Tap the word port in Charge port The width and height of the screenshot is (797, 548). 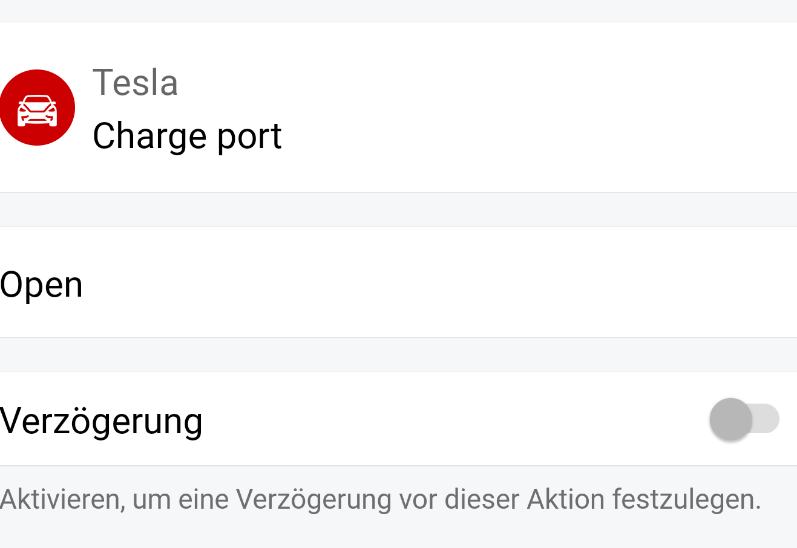pyautogui.click(x=249, y=137)
